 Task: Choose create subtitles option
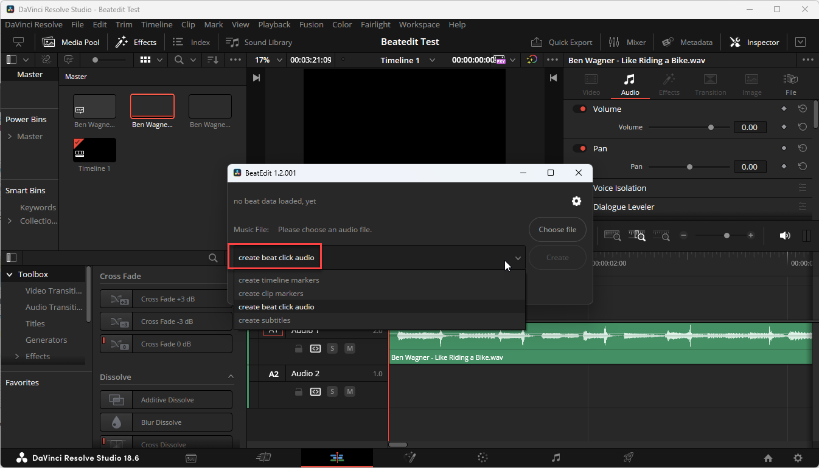point(379,320)
